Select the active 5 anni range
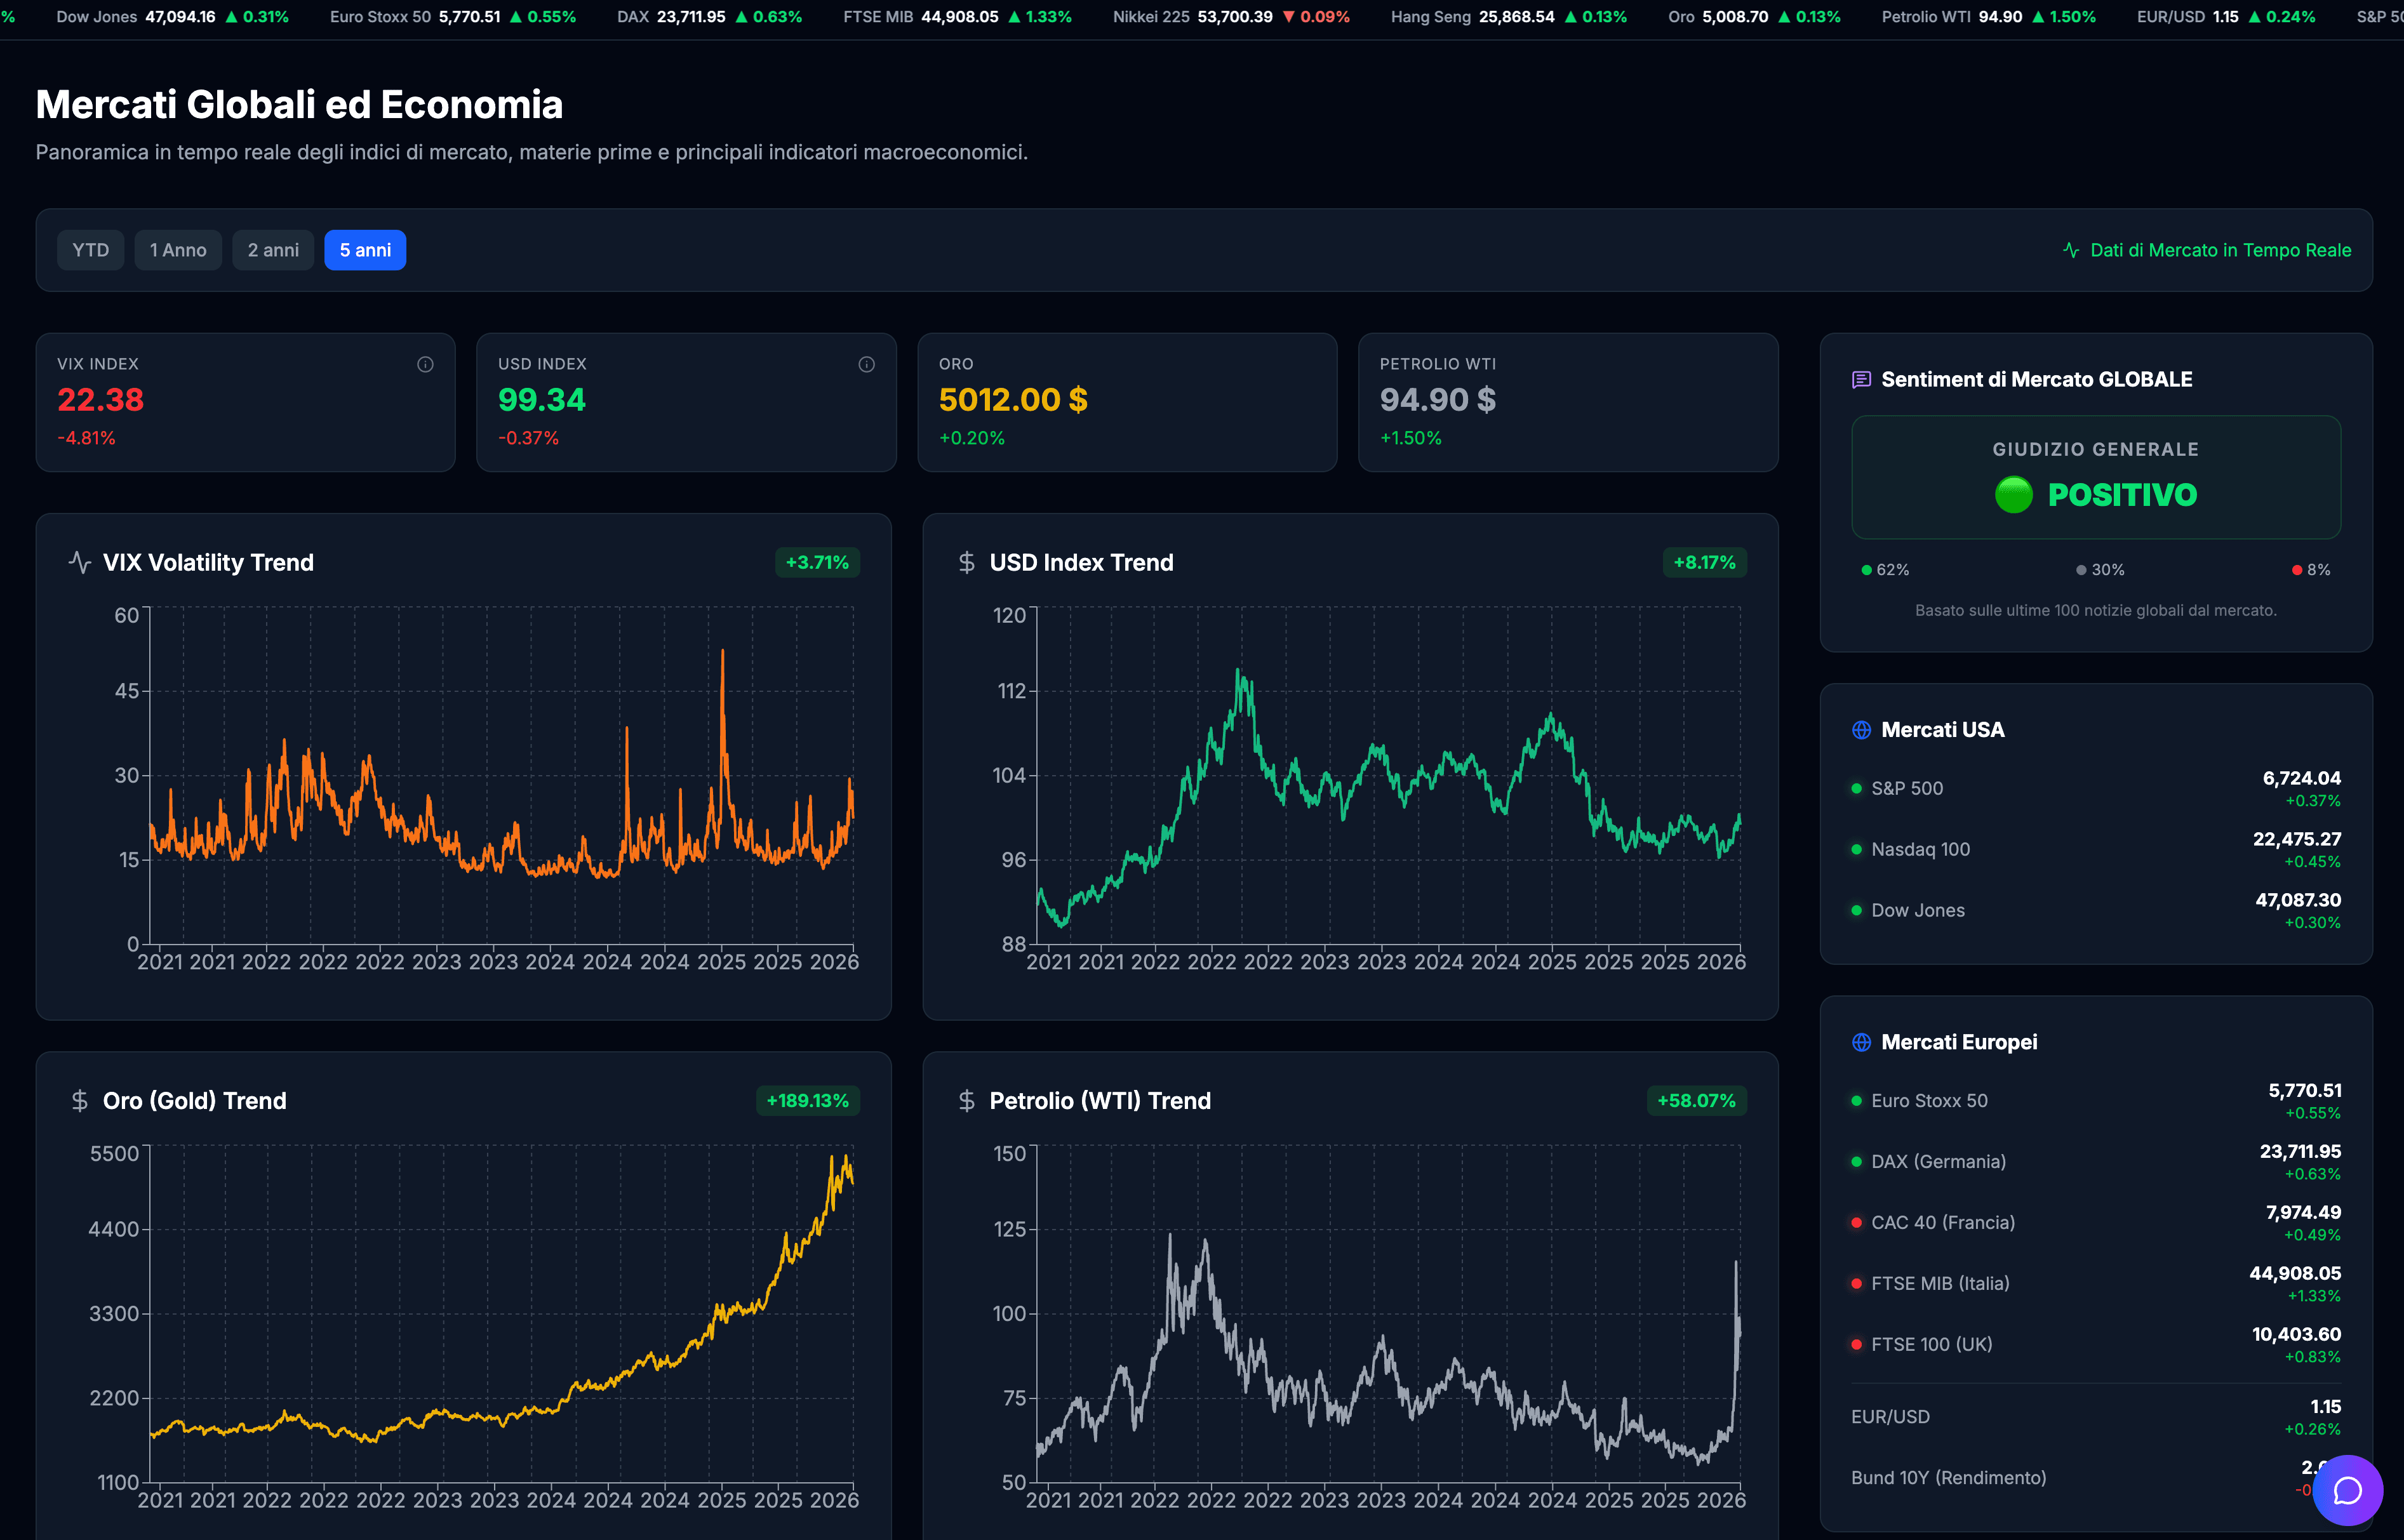Image resolution: width=2404 pixels, height=1540 pixels. point(365,250)
